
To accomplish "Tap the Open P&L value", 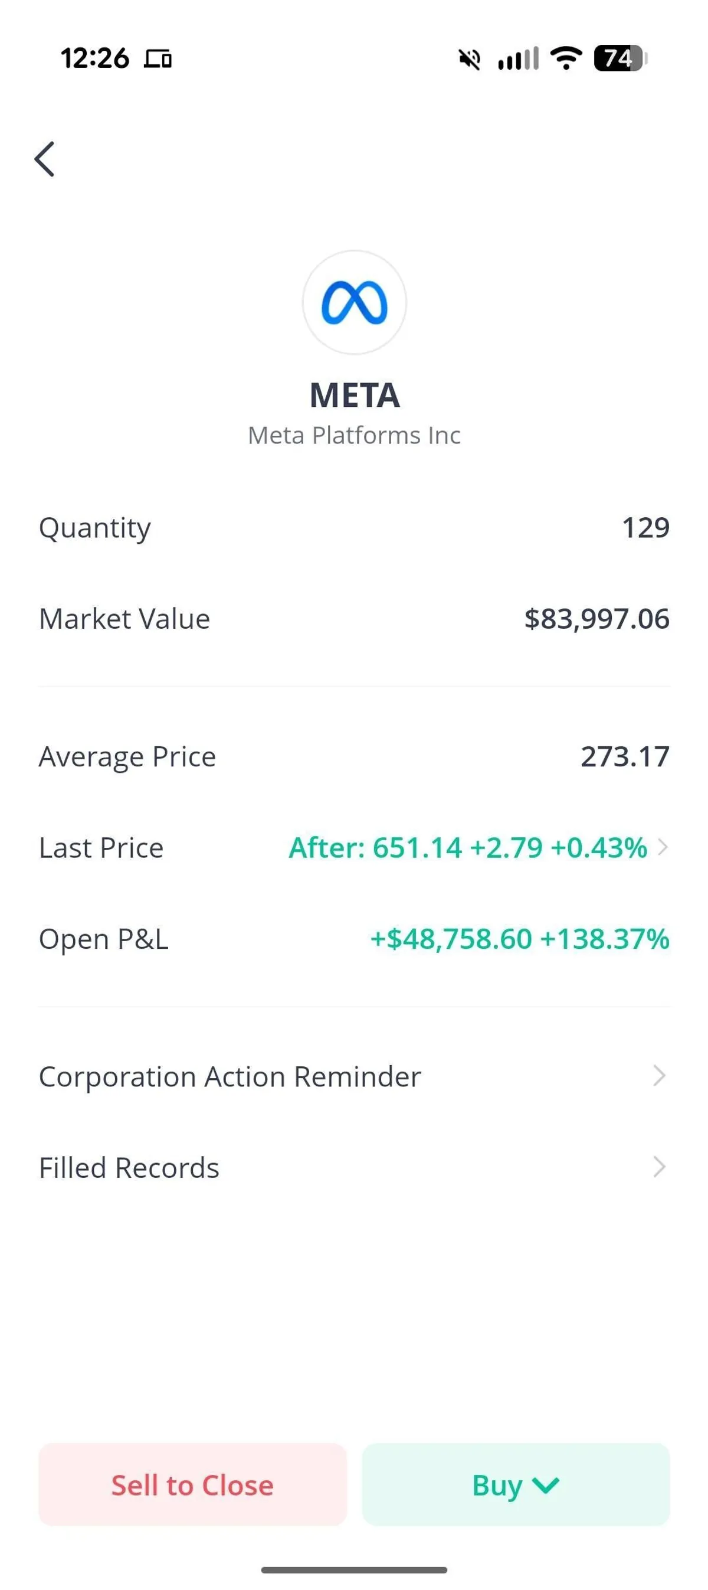I will coord(519,939).
